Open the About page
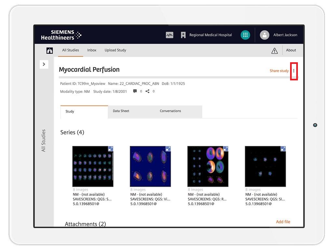This screenshot has width=333, height=249. (x=291, y=50)
